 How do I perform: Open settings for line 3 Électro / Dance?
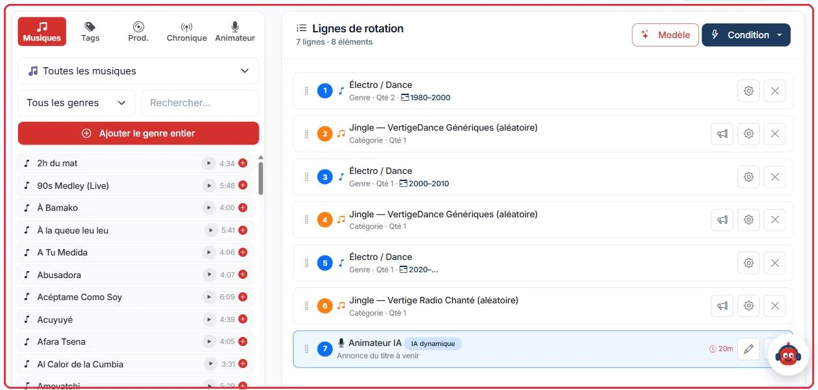click(x=749, y=177)
